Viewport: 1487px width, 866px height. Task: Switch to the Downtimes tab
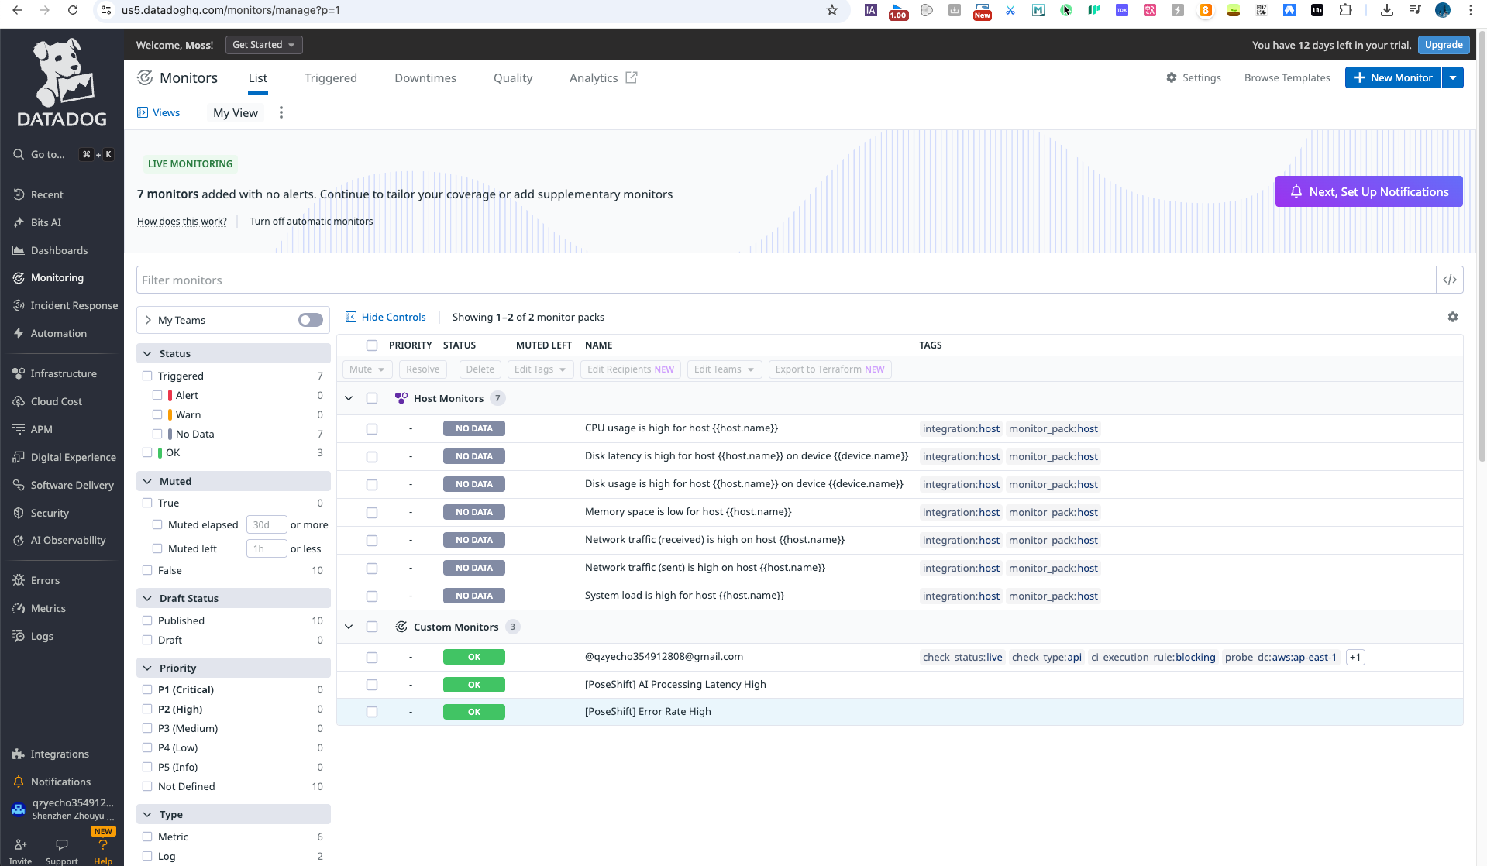[x=425, y=77]
